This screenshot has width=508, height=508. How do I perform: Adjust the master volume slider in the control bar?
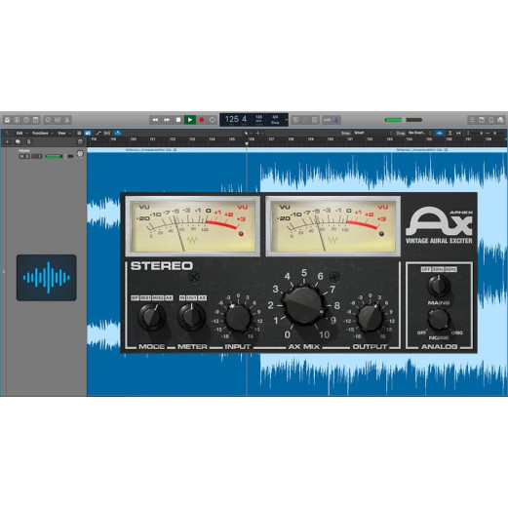(x=404, y=120)
